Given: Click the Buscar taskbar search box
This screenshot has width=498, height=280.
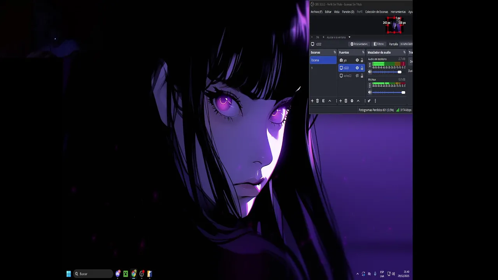Looking at the screenshot, I should (x=93, y=274).
